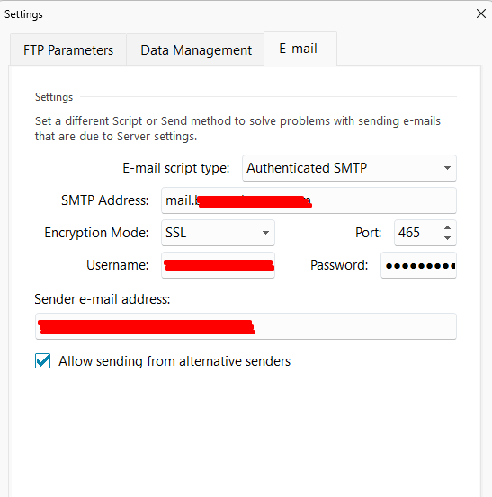
Task: Open the Encryption Mode SSL dropdown
Action: (x=218, y=233)
